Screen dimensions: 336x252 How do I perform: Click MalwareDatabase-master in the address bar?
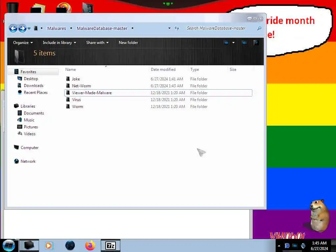pyautogui.click(x=102, y=28)
